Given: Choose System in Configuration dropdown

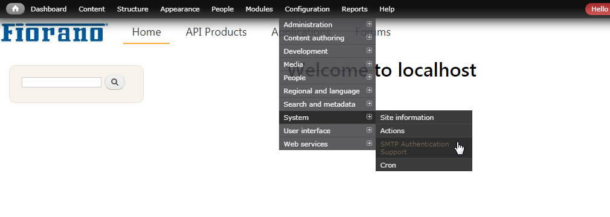Looking at the screenshot, I should 327,117.
